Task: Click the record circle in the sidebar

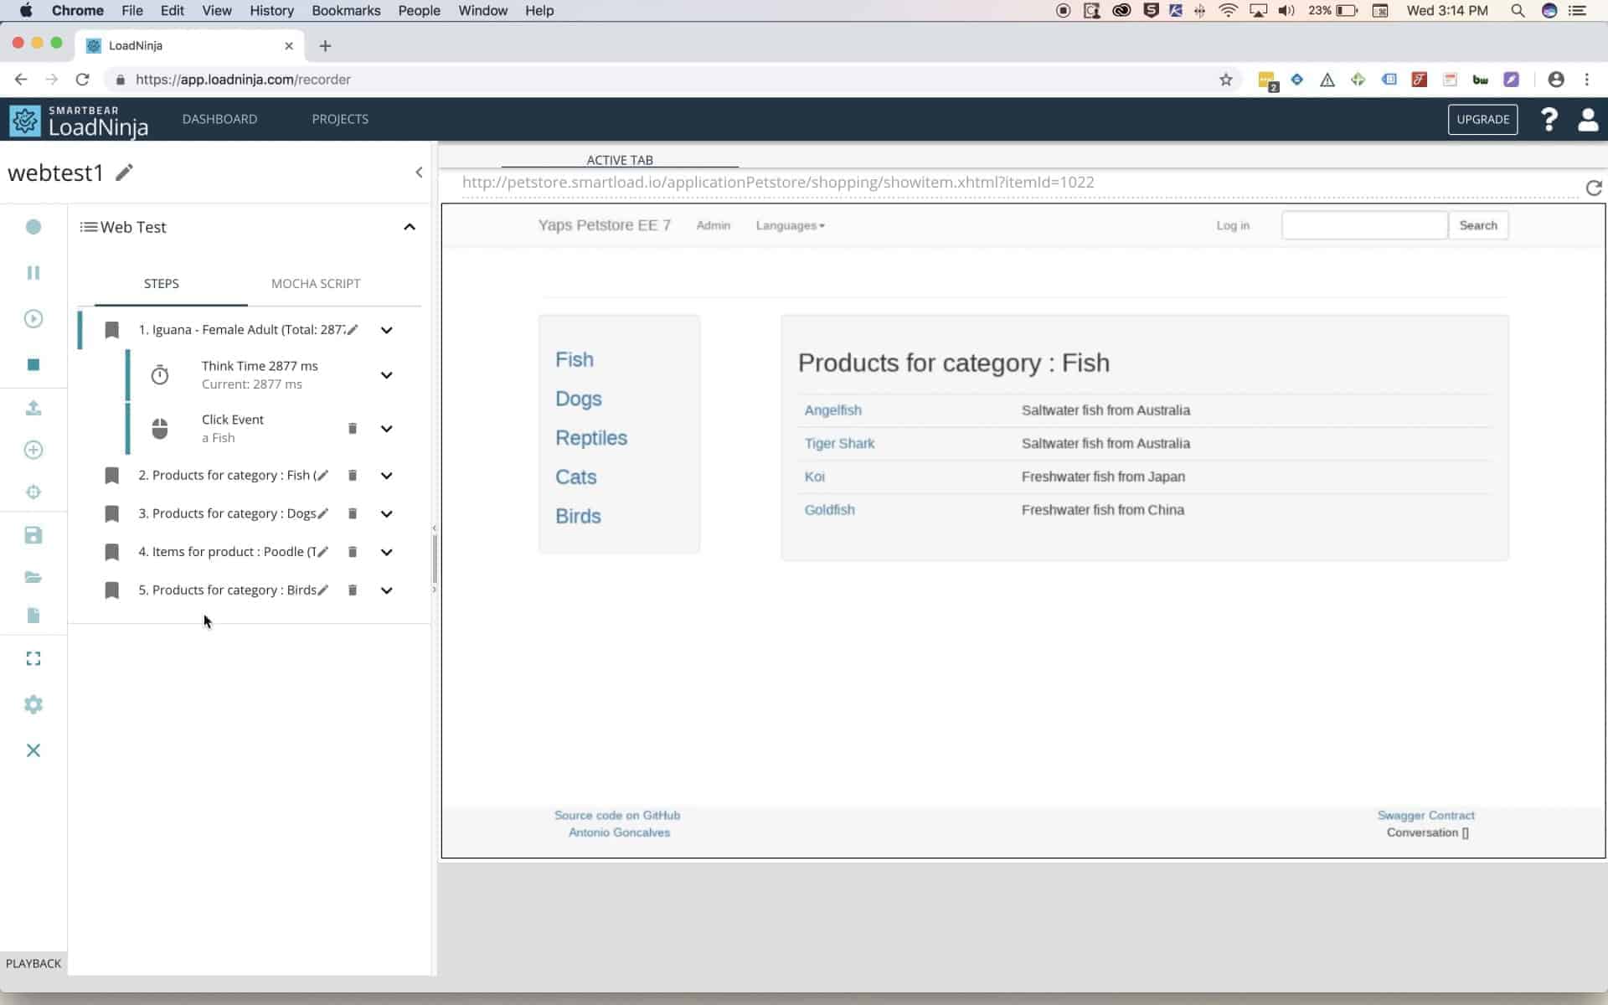Action: tap(33, 227)
